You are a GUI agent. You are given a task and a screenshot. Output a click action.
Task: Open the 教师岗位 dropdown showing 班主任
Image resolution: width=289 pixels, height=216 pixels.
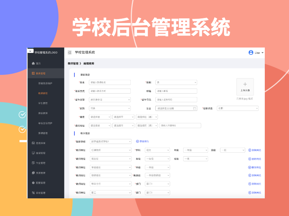click(x=111, y=159)
